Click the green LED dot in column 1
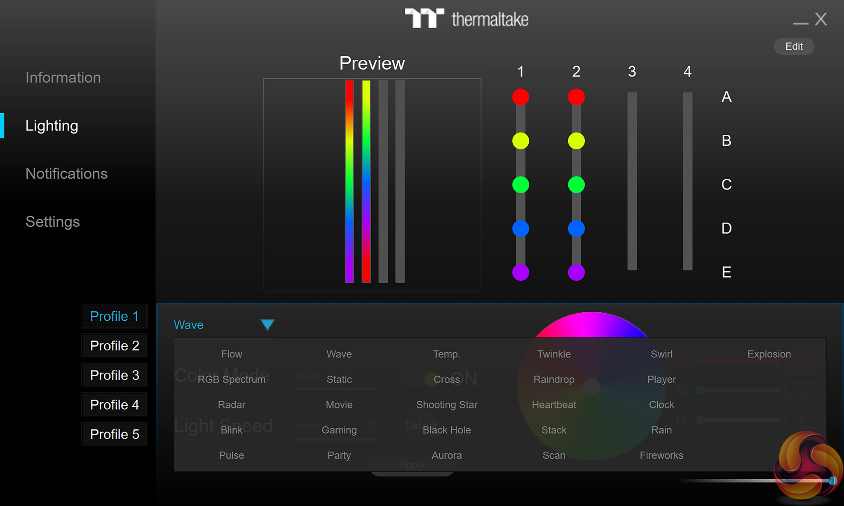 coord(520,185)
